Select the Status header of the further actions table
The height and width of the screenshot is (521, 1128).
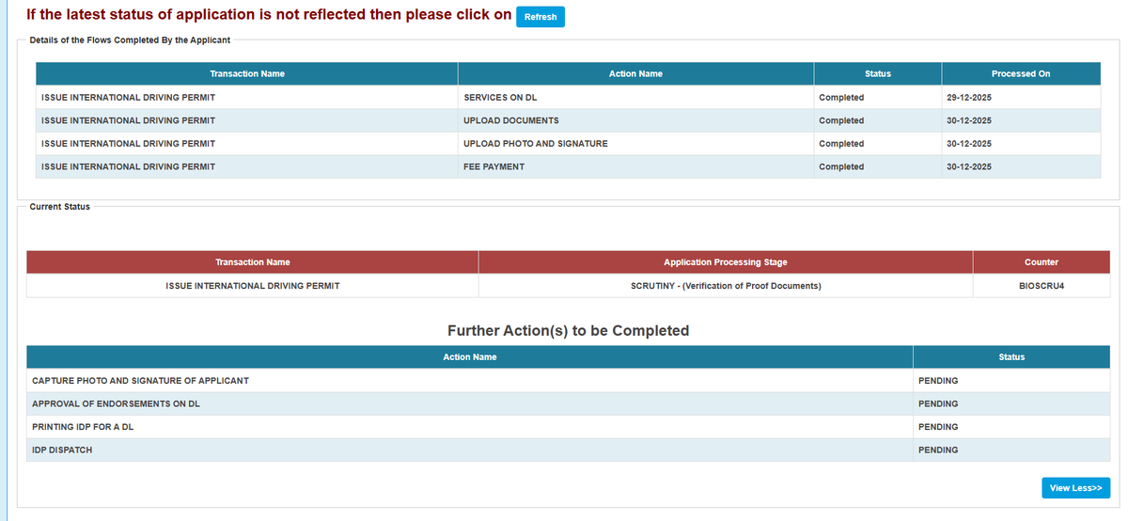(x=1011, y=357)
